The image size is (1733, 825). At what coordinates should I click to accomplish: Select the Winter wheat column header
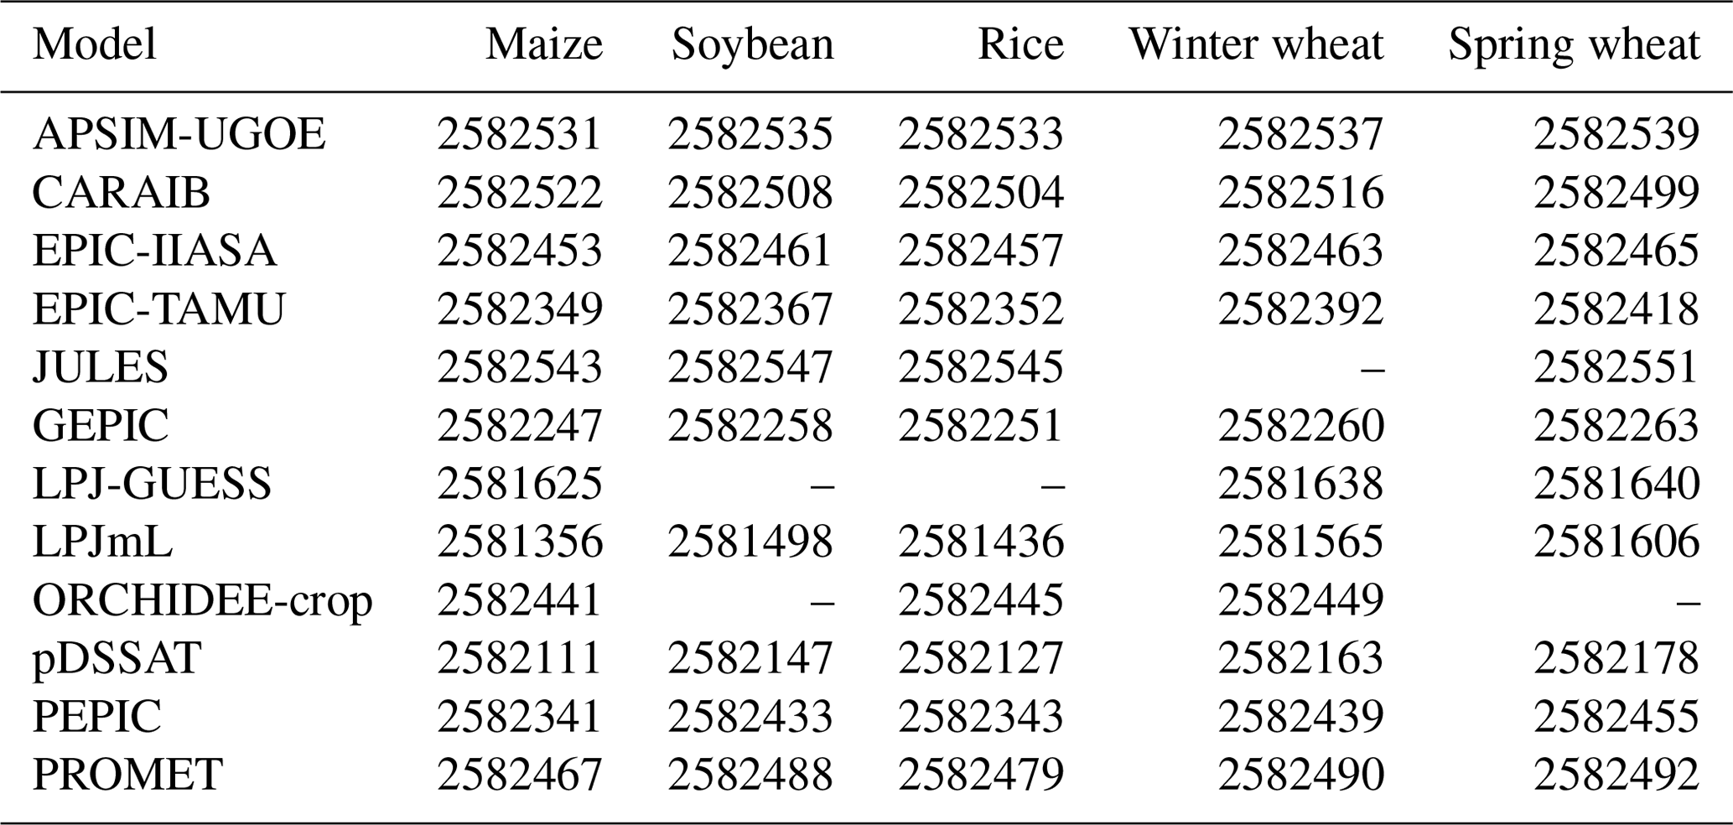point(1256,44)
